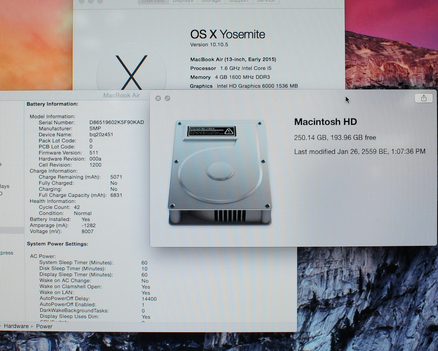
Task: Click Condition value 'Normal'
Action: pos(83,213)
